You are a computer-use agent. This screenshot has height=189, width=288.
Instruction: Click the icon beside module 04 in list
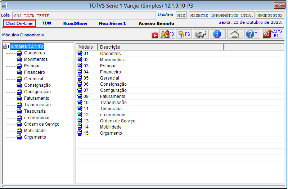[80, 72]
